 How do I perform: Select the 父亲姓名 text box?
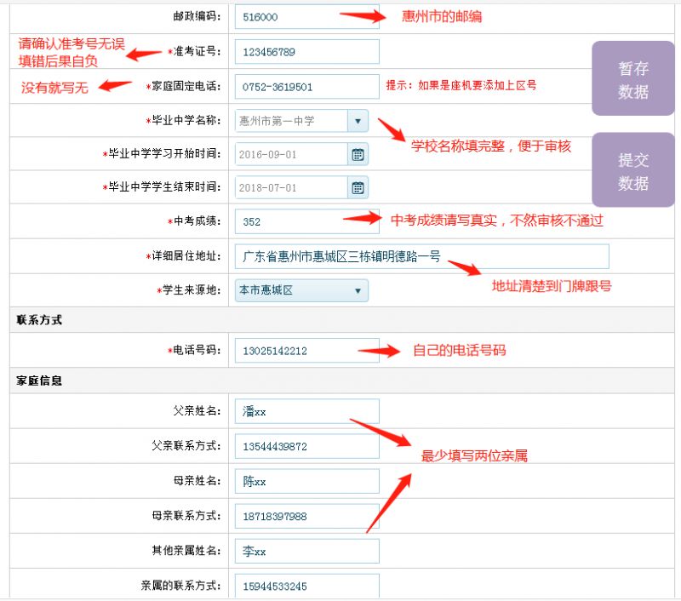(x=306, y=412)
